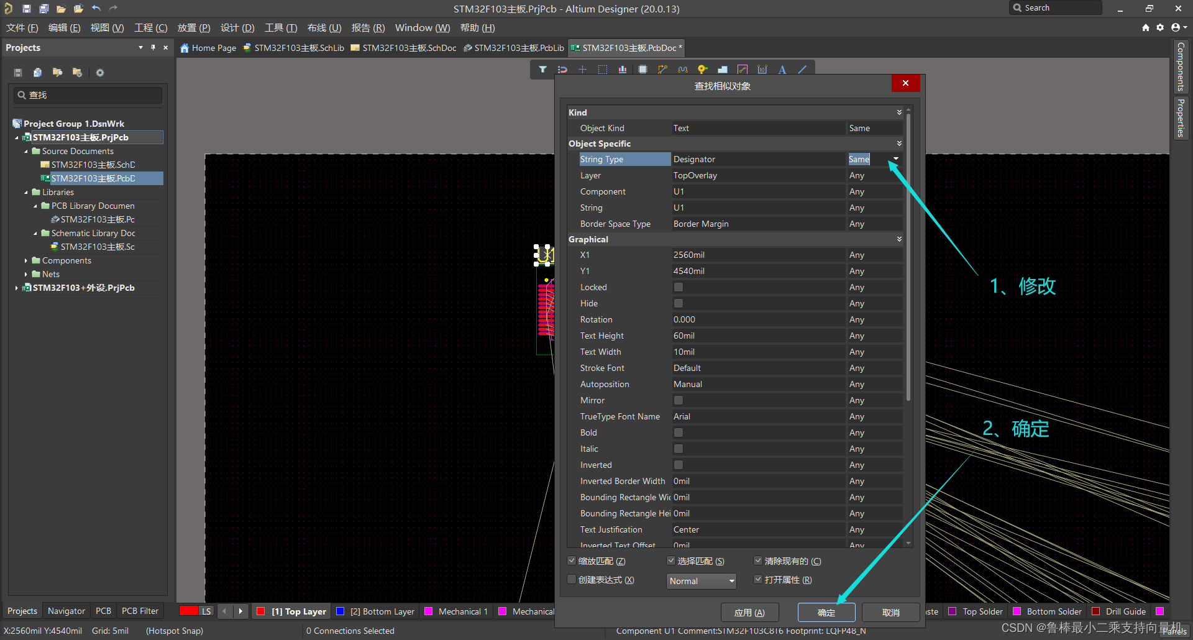Toggle the Inverted checkbox
This screenshot has height=640, width=1193.
click(679, 465)
